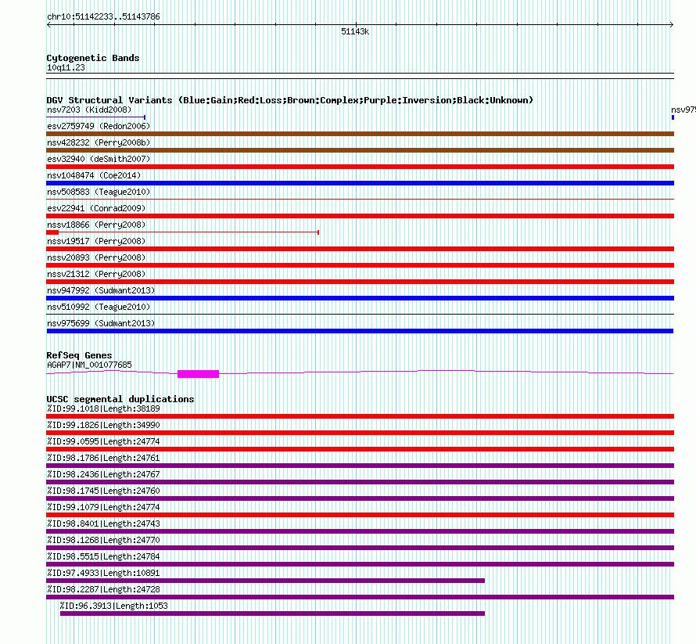Click duplication %ID:97.4933|Length:10891

(x=103, y=573)
